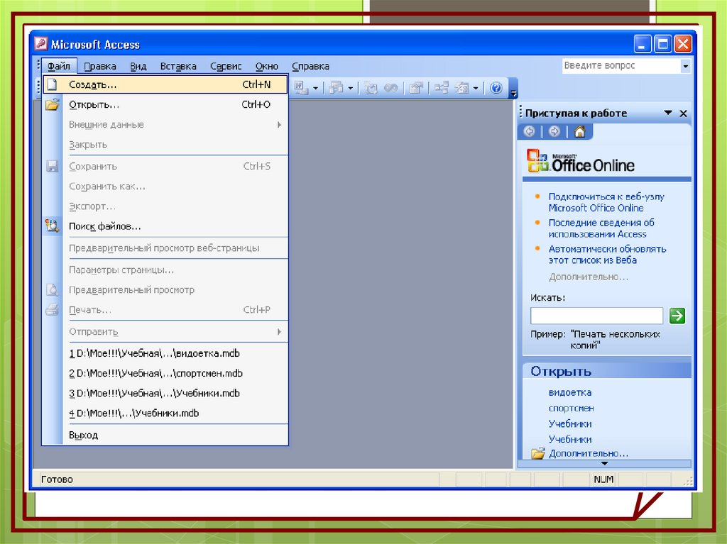This screenshot has width=727, height=544.
Task: Open the Toolbar Options arrow at toolbar end
Action: coord(513,88)
